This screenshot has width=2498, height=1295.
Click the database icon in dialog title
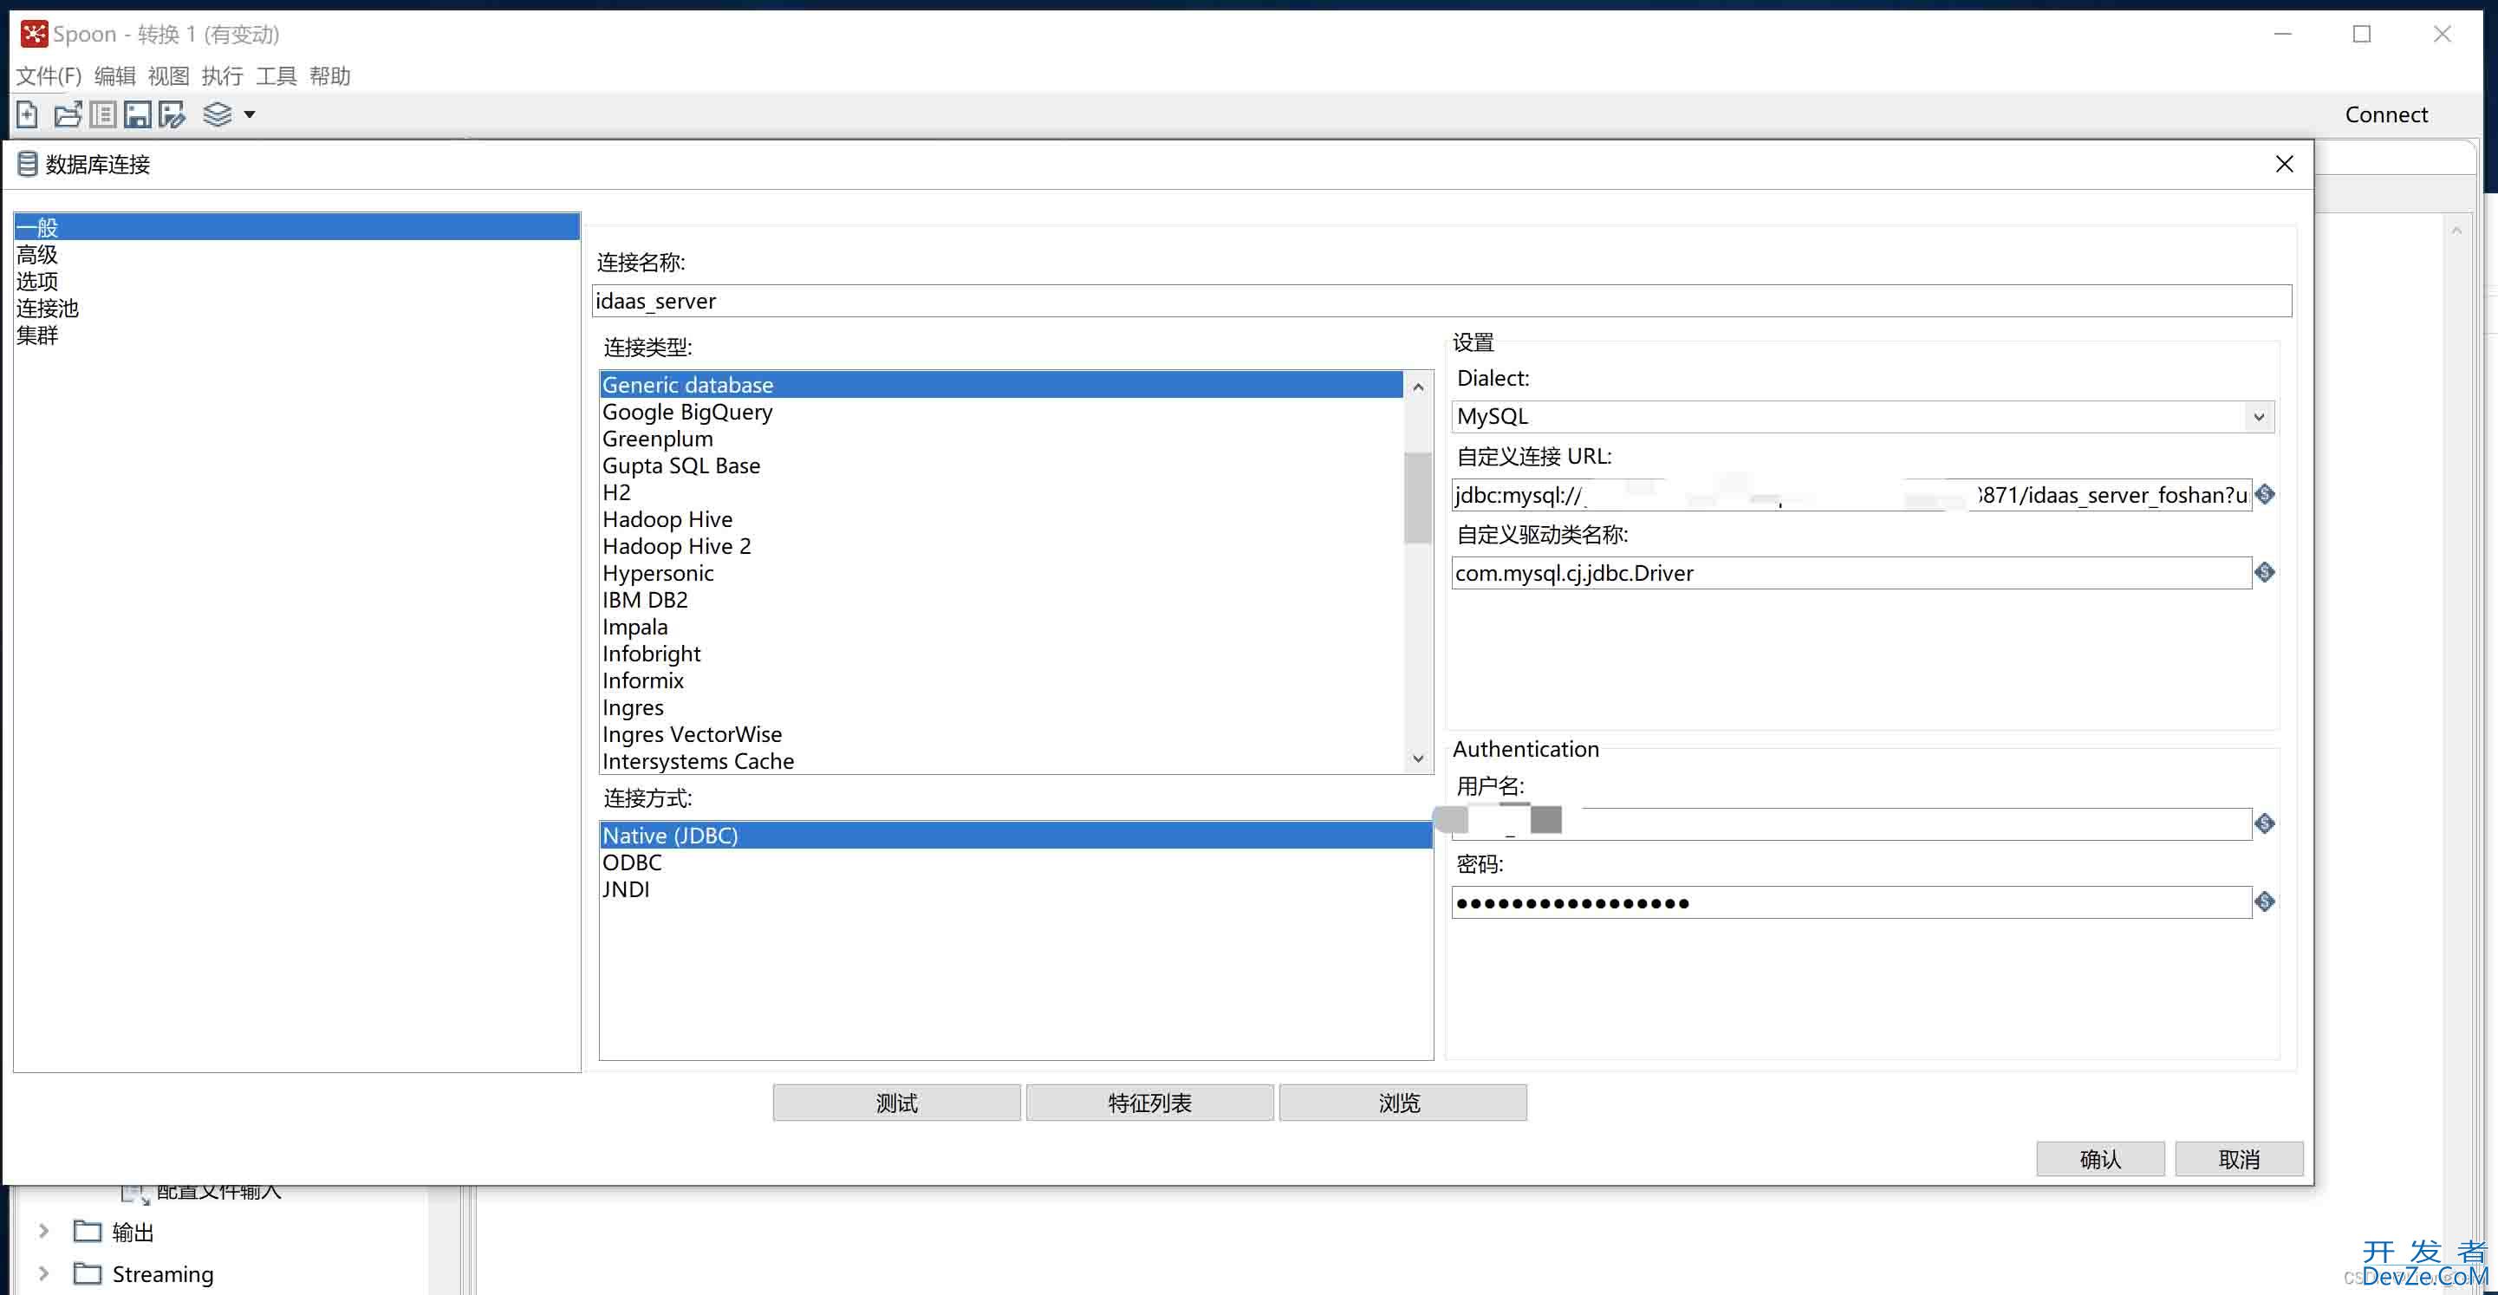coord(27,164)
